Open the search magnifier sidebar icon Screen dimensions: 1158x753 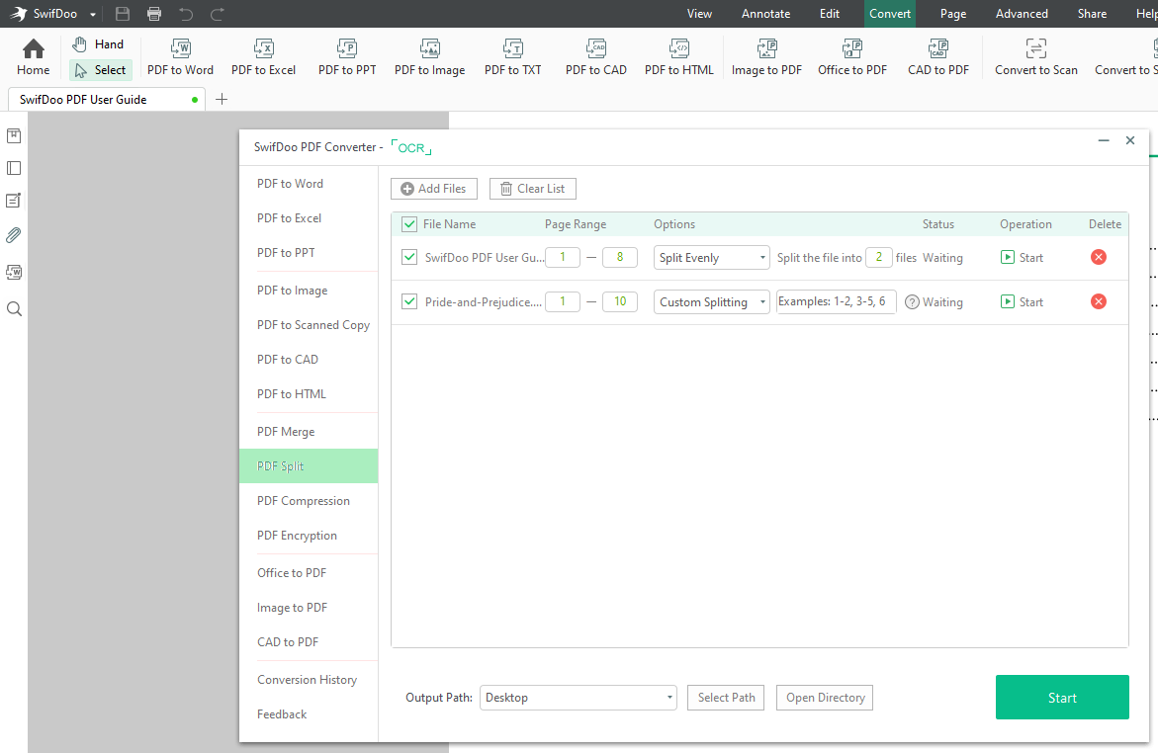click(x=13, y=308)
